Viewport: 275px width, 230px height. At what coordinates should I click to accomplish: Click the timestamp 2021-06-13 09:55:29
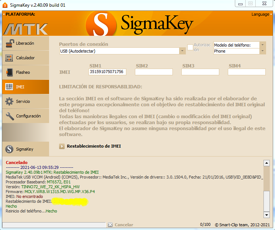[x=39, y=167]
